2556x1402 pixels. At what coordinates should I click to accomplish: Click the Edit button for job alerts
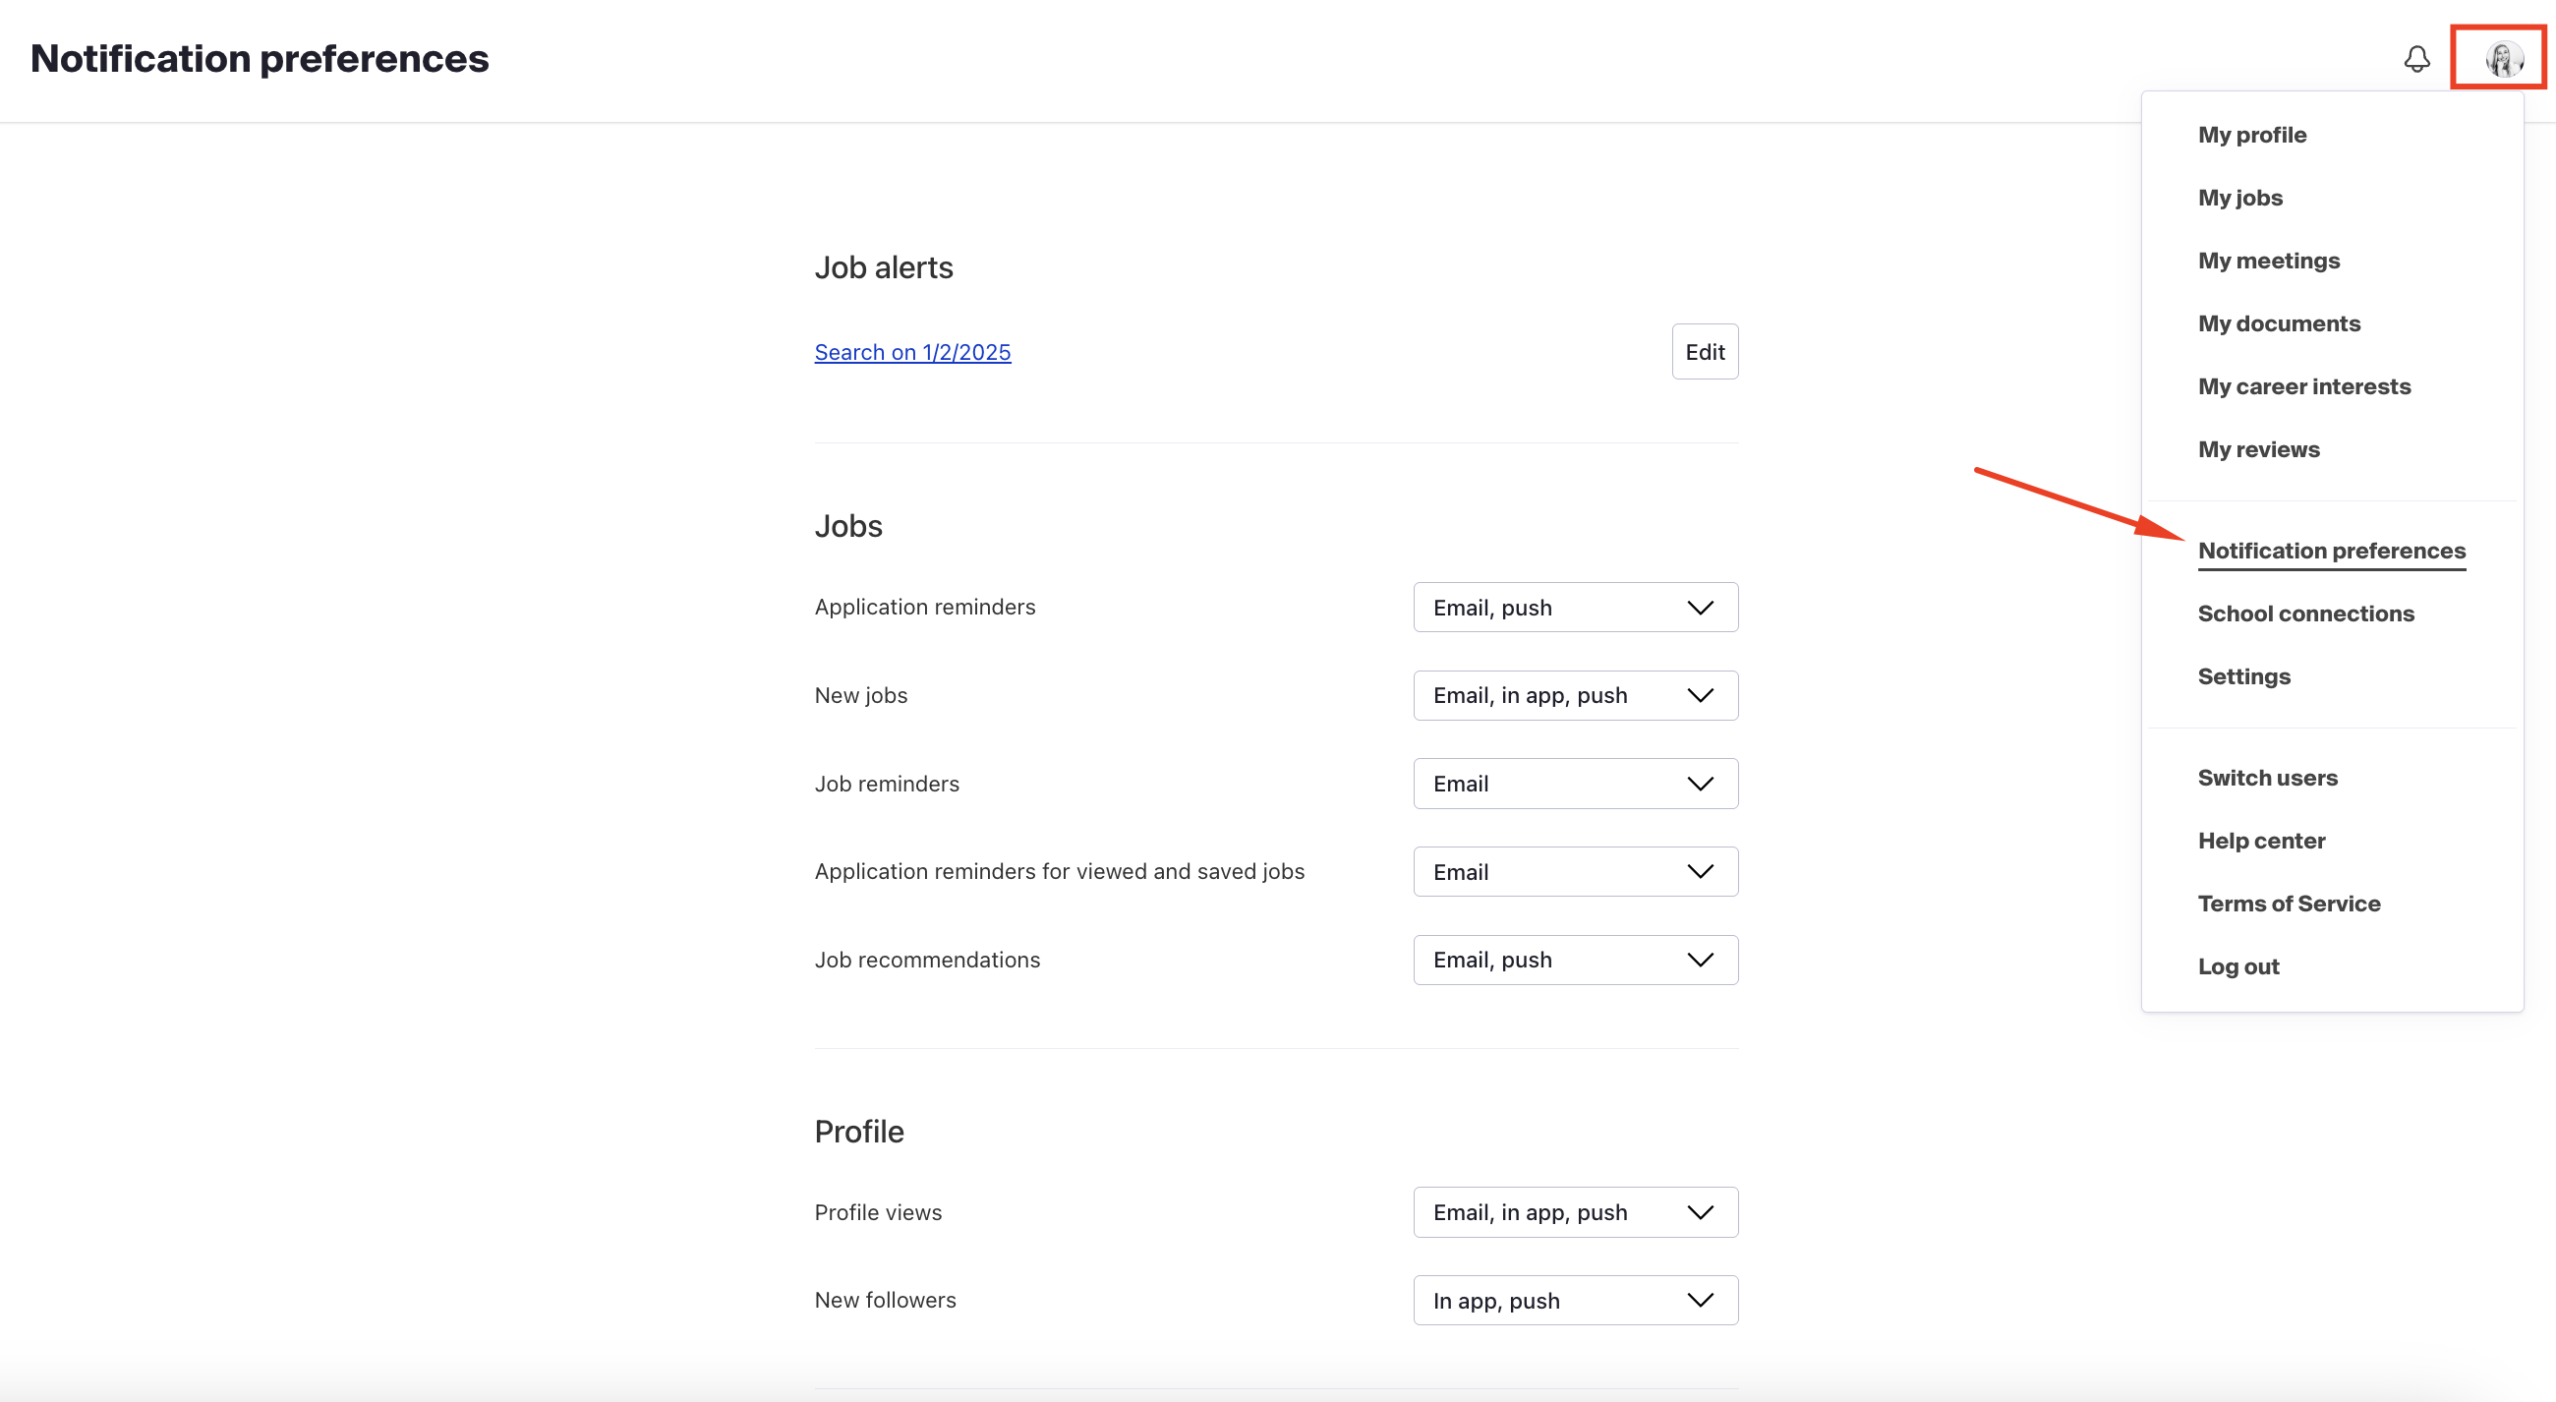click(x=1704, y=351)
